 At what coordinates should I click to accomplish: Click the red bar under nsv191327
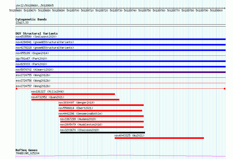click(73, 94)
